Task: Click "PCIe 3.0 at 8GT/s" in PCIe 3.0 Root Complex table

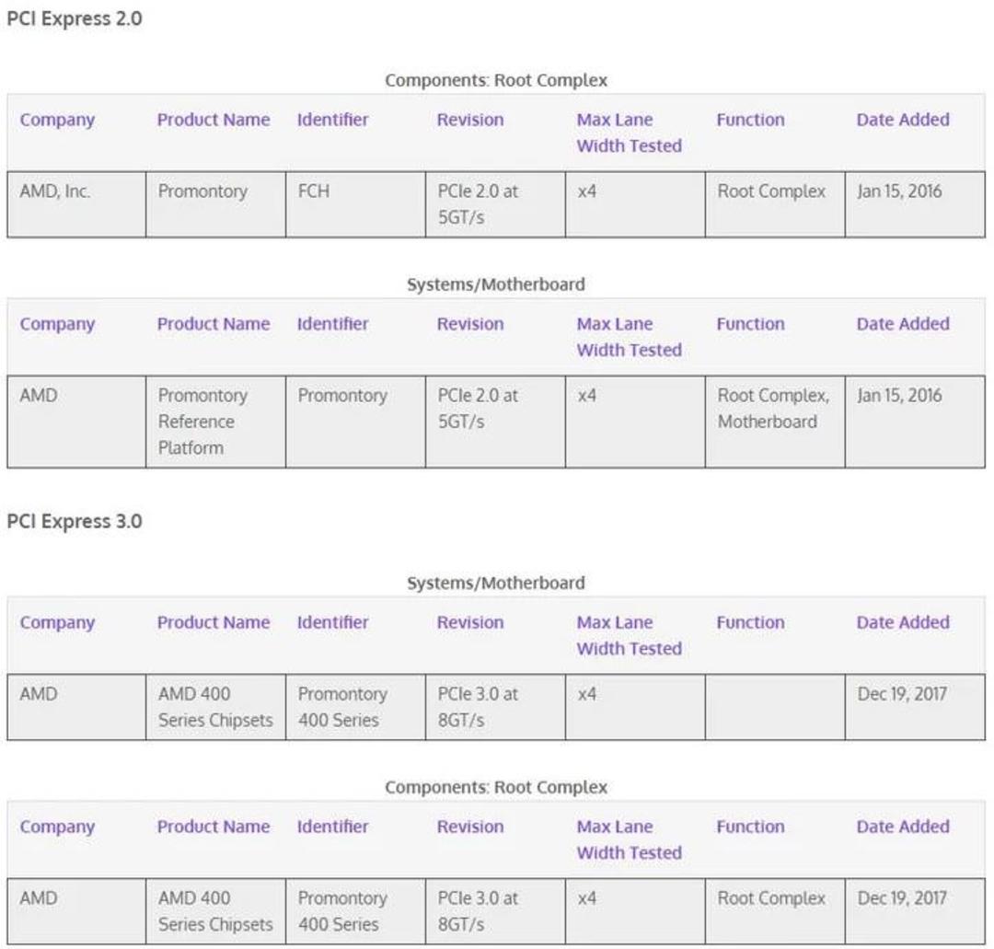Action: pyautogui.click(x=478, y=911)
